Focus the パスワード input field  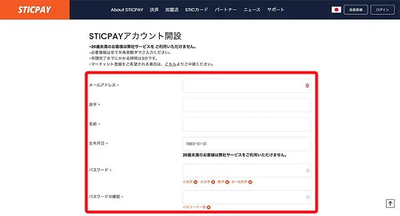point(247,170)
